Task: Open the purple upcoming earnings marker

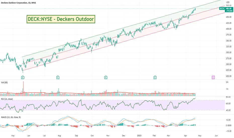Action: [x=213, y=78]
